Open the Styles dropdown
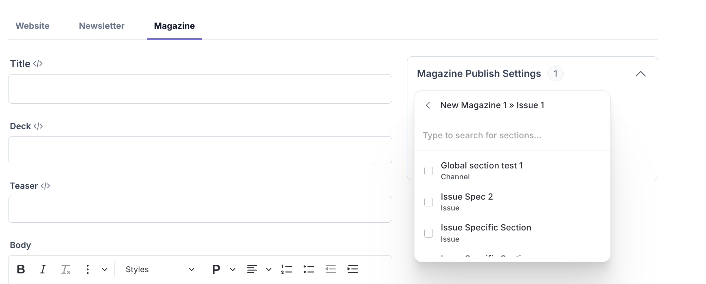The image size is (706, 284). click(x=160, y=269)
